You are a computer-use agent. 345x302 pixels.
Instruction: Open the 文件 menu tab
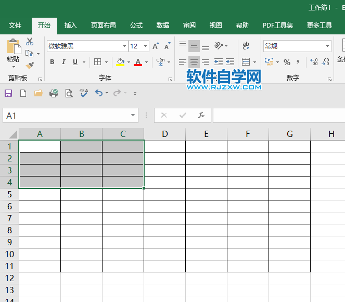click(15, 26)
